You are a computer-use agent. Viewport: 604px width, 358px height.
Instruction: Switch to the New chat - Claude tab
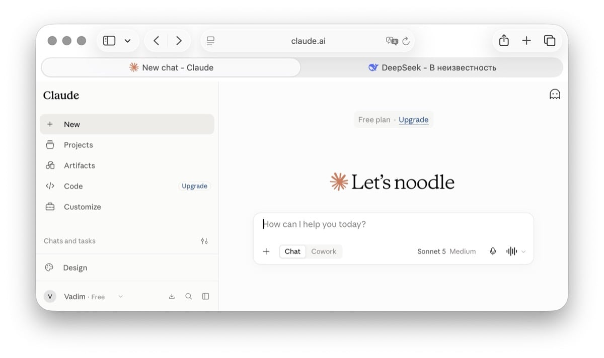coord(171,67)
